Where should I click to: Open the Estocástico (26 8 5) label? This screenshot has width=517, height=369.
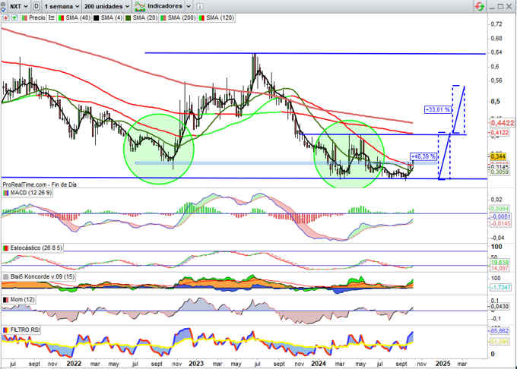coord(36,248)
